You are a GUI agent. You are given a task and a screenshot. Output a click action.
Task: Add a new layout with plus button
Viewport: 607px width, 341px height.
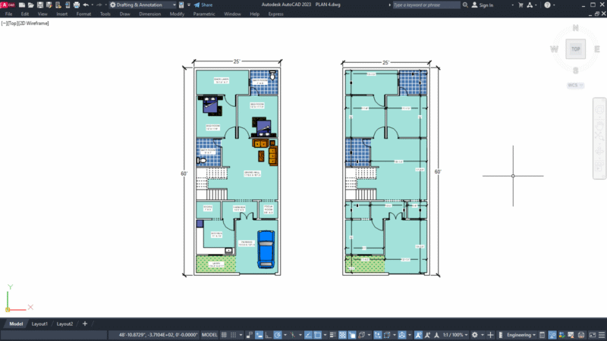pos(85,324)
